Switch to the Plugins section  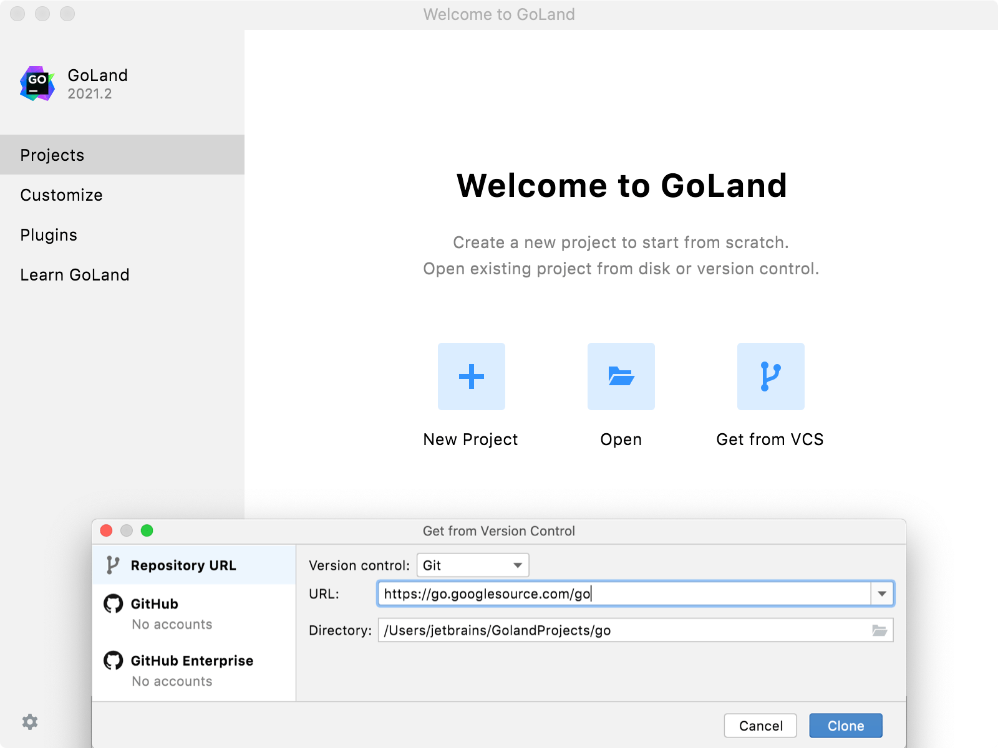[49, 234]
